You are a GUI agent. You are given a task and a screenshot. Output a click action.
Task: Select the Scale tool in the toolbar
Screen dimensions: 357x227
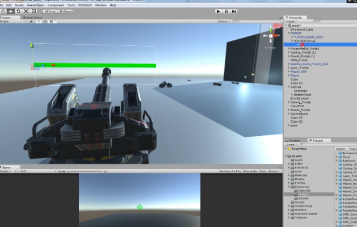[x=26, y=11]
